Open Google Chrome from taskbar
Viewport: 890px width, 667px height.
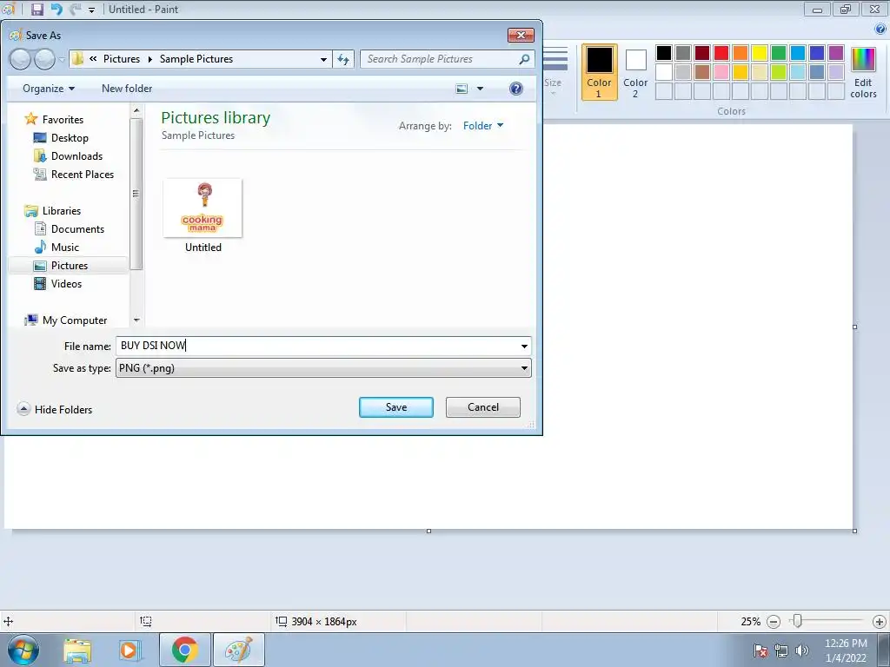pyautogui.click(x=185, y=650)
